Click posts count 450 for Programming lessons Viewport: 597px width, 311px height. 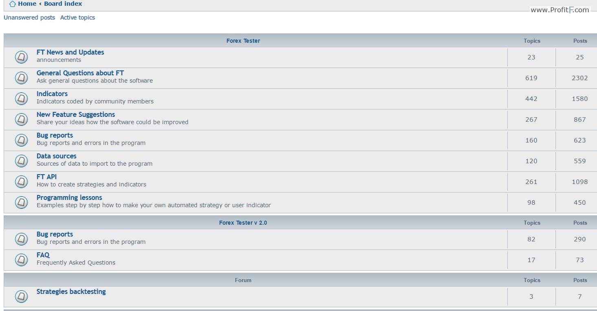tap(580, 203)
